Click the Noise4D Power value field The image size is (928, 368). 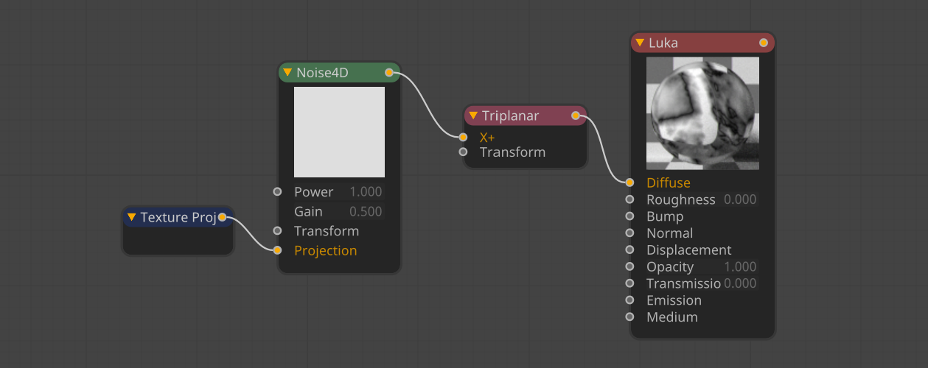pyautogui.click(x=365, y=192)
